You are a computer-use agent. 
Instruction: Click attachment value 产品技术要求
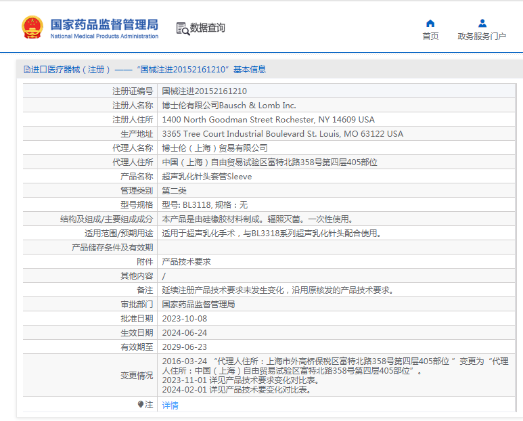(187, 262)
